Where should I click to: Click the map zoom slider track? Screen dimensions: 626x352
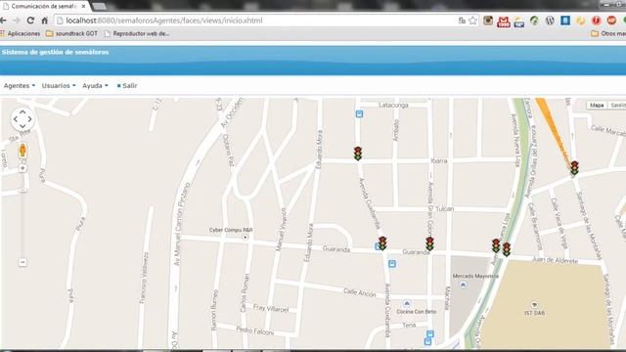tap(22, 215)
